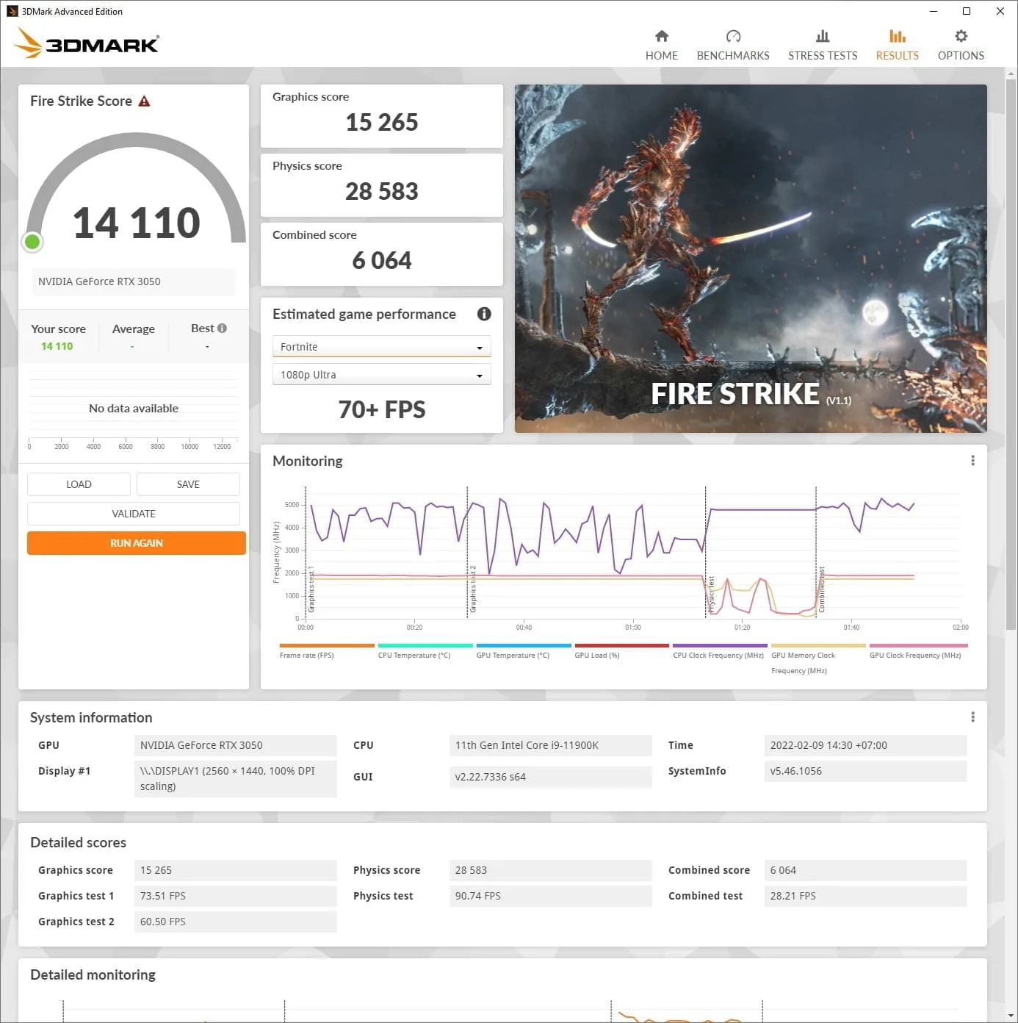Click the LOAD button
Screen dimensions: 1018x1023
tap(79, 484)
